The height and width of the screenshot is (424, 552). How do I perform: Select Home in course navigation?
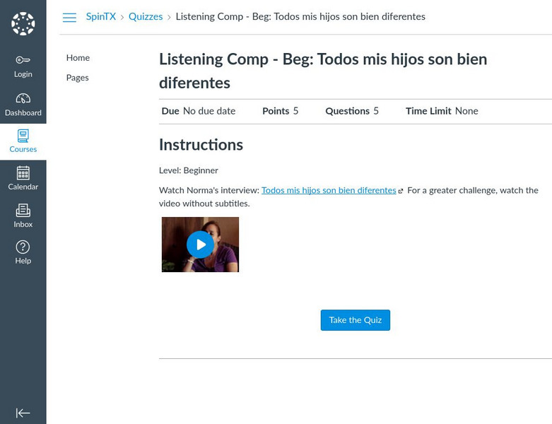click(x=78, y=58)
